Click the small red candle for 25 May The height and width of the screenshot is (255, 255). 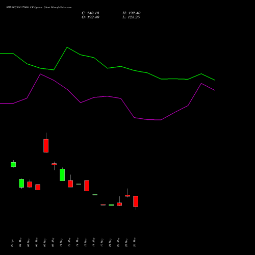(x=127, y=195)
